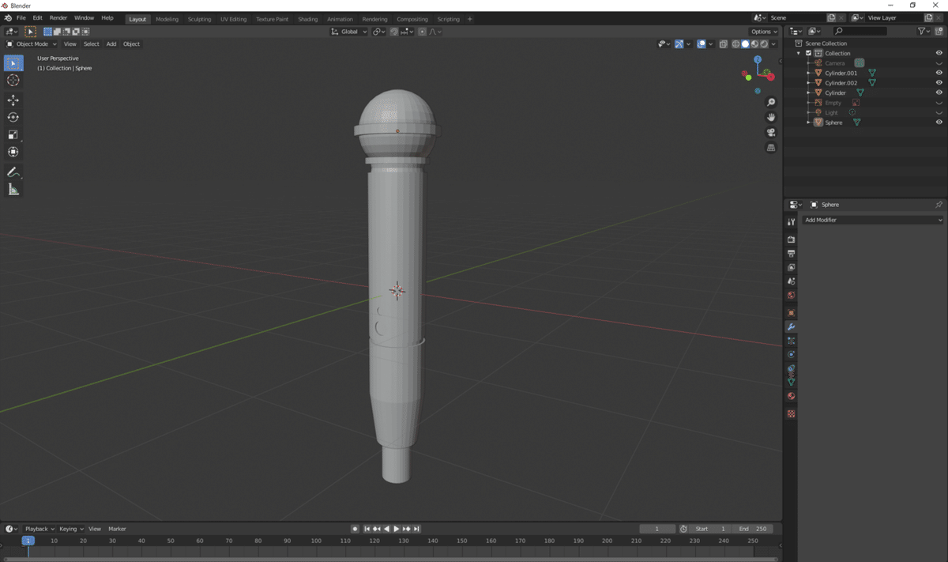The height and width of the screenshot is (562, 948).
Task: Open the View Layer properties tab
Action: (x=791, y=268)
